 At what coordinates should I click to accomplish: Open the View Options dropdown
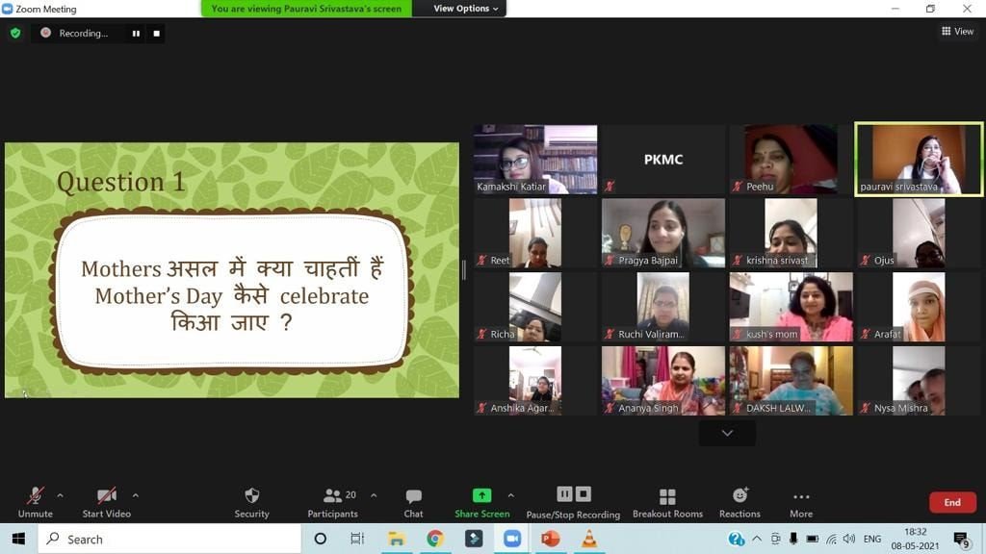[x=465, y=9]
